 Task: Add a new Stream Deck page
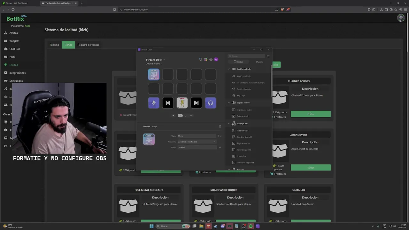click(x=191, y=116)
